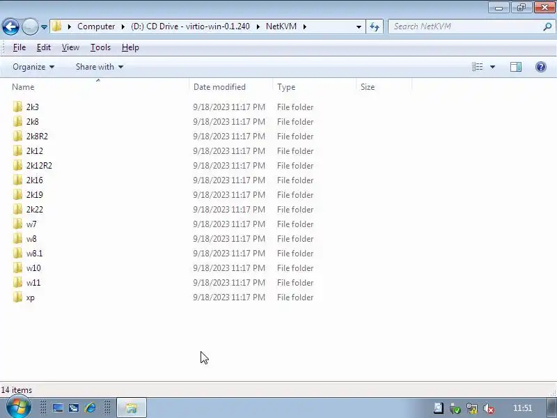Click the search magnifier icon

point(547,26)
